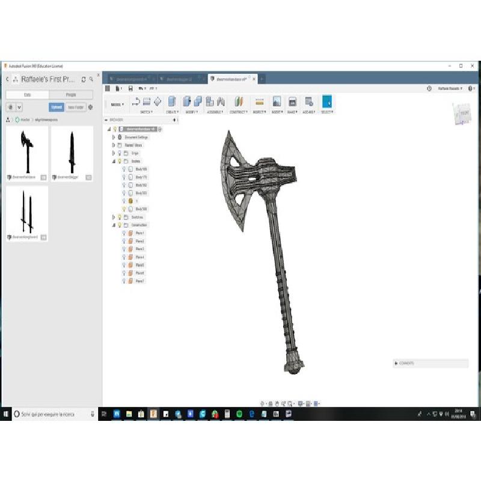Click the ViewCube in the viewport corner
Screen dimensions: 481x481
point(462,114)
